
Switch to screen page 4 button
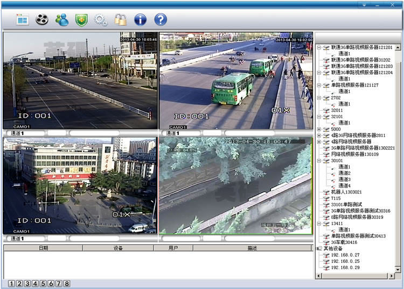[x=36, y=284]
